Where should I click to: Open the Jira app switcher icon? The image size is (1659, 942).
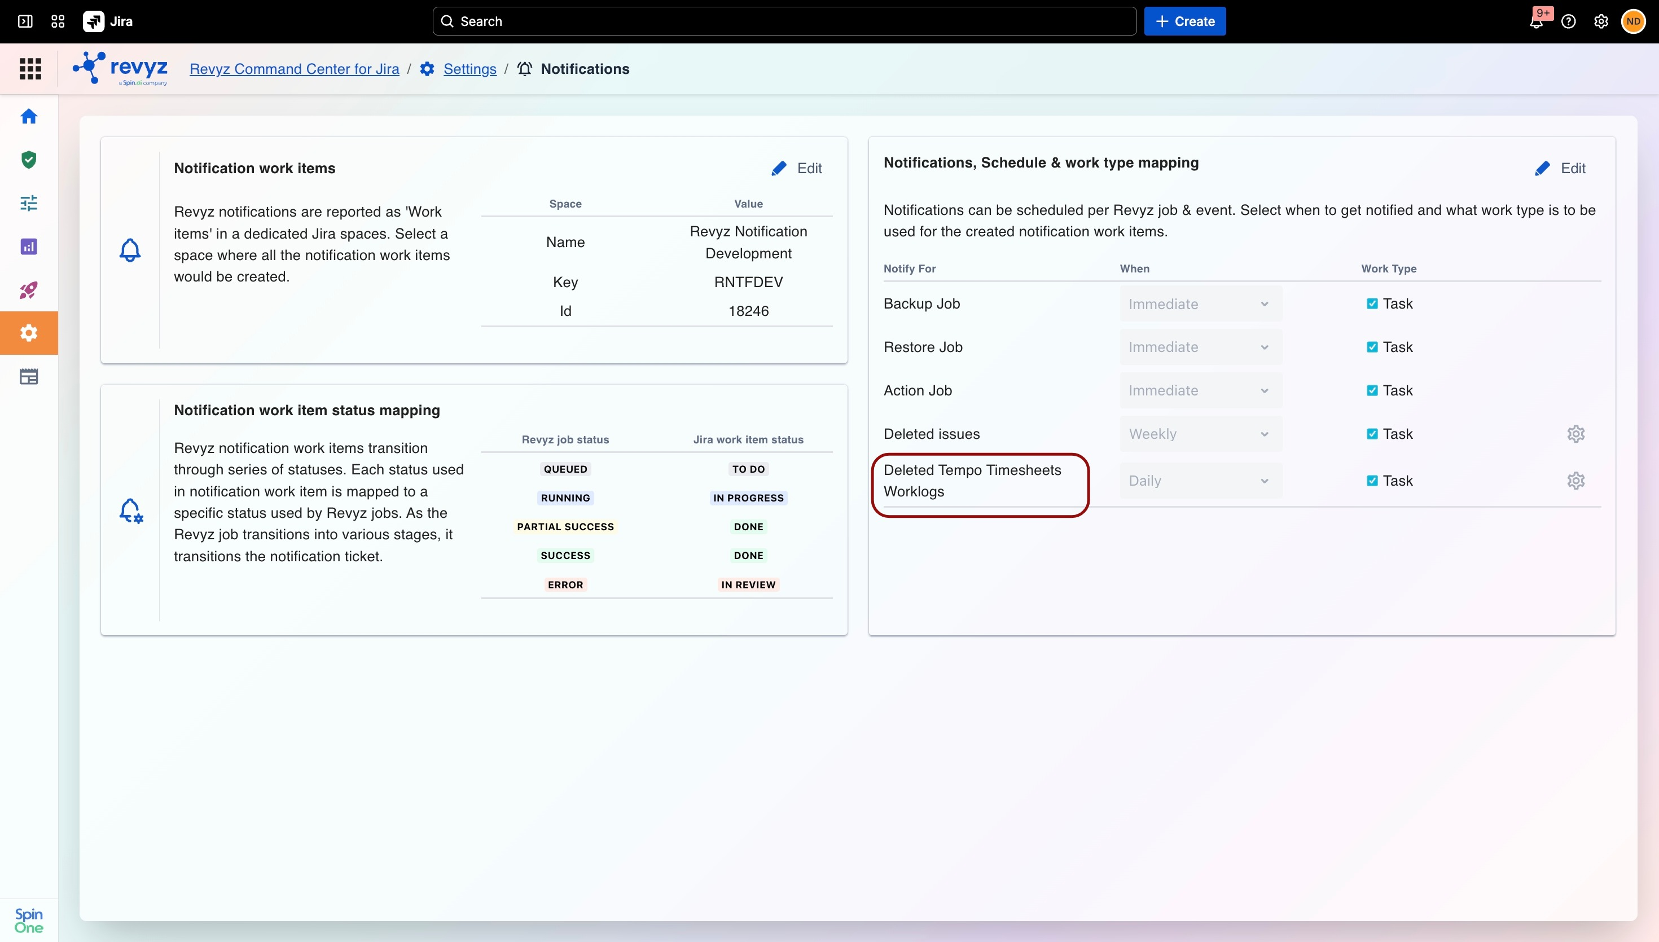58,21
